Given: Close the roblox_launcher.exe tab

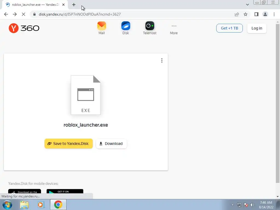Looking at the screenshot, I should point(63,5).
